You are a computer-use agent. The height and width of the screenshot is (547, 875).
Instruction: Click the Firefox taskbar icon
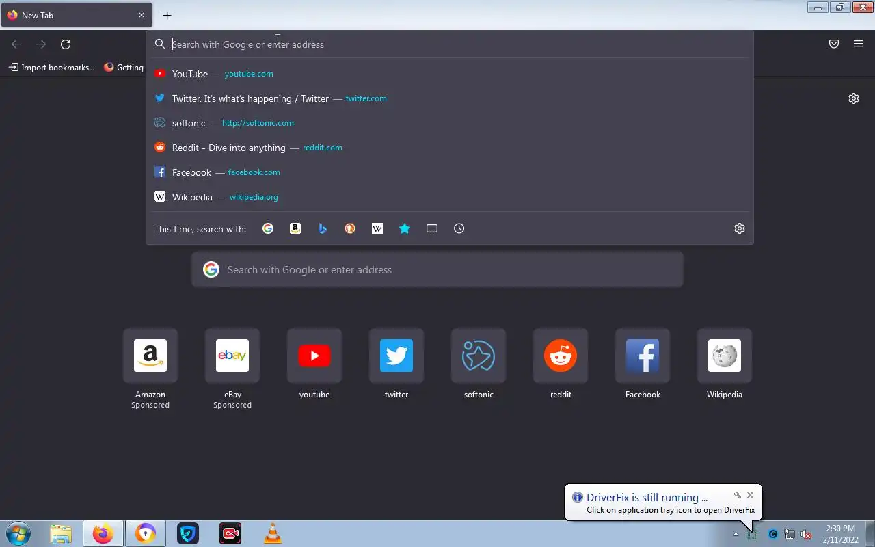click(x=103, y=533)
